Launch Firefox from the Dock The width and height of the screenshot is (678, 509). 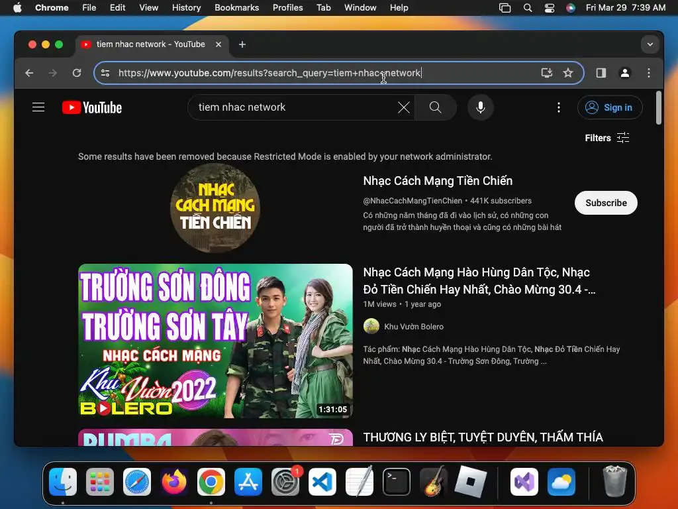(174, 482)
